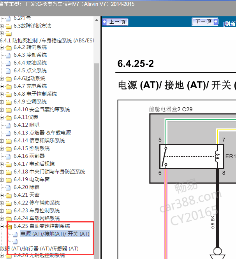The image size is (236, 259).
Task: Click the 6.4.12 喇叭 page icon
Action: click(8, 125)
